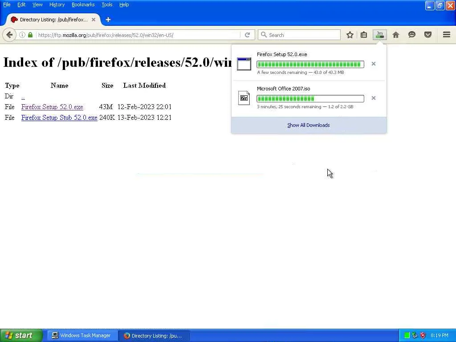Open the Hello chat smiley icon
The image size is (456, 342).
412,35
